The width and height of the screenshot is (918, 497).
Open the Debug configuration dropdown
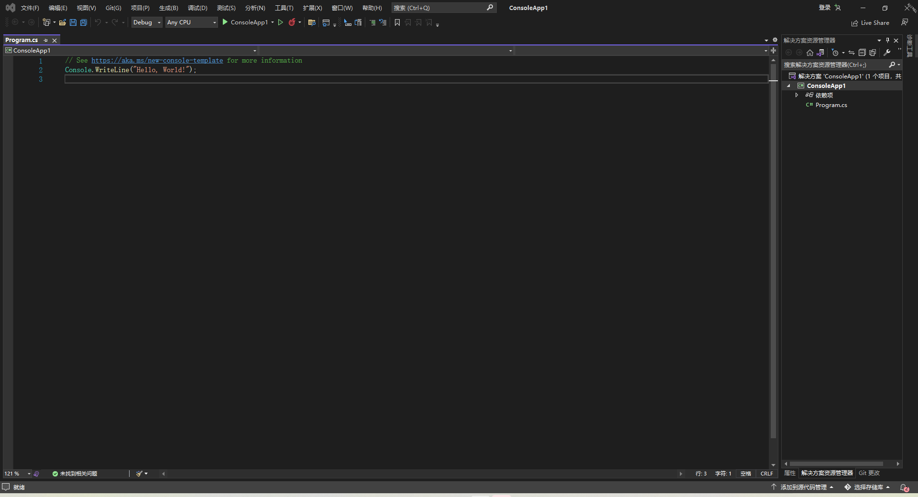point(146,22)
